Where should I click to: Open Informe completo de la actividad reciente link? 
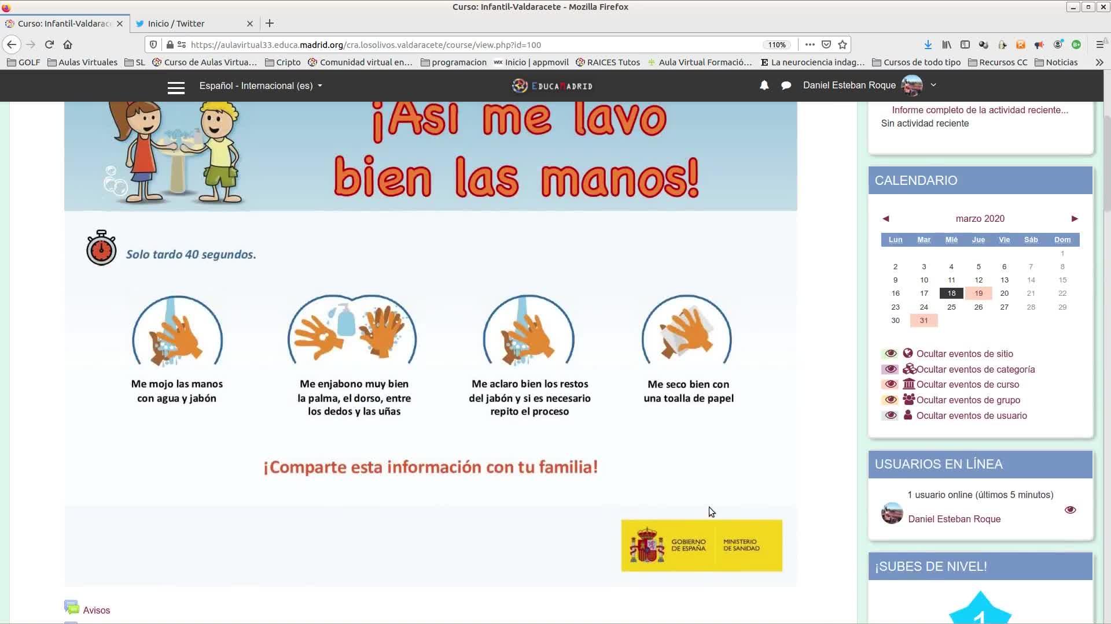(980, 110)
